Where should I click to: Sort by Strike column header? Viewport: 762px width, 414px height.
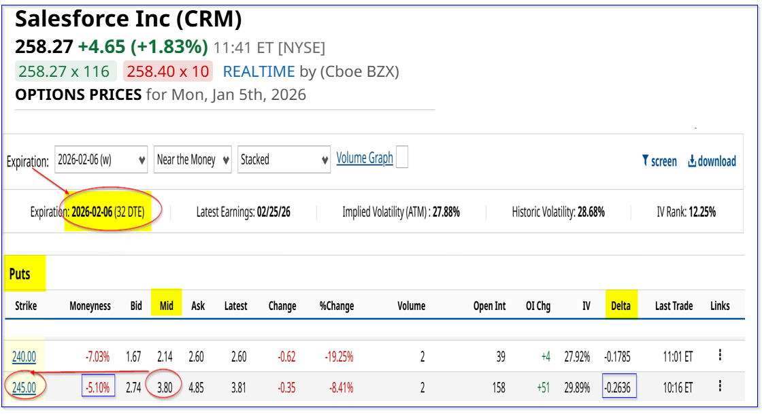(x=26, y=306)
